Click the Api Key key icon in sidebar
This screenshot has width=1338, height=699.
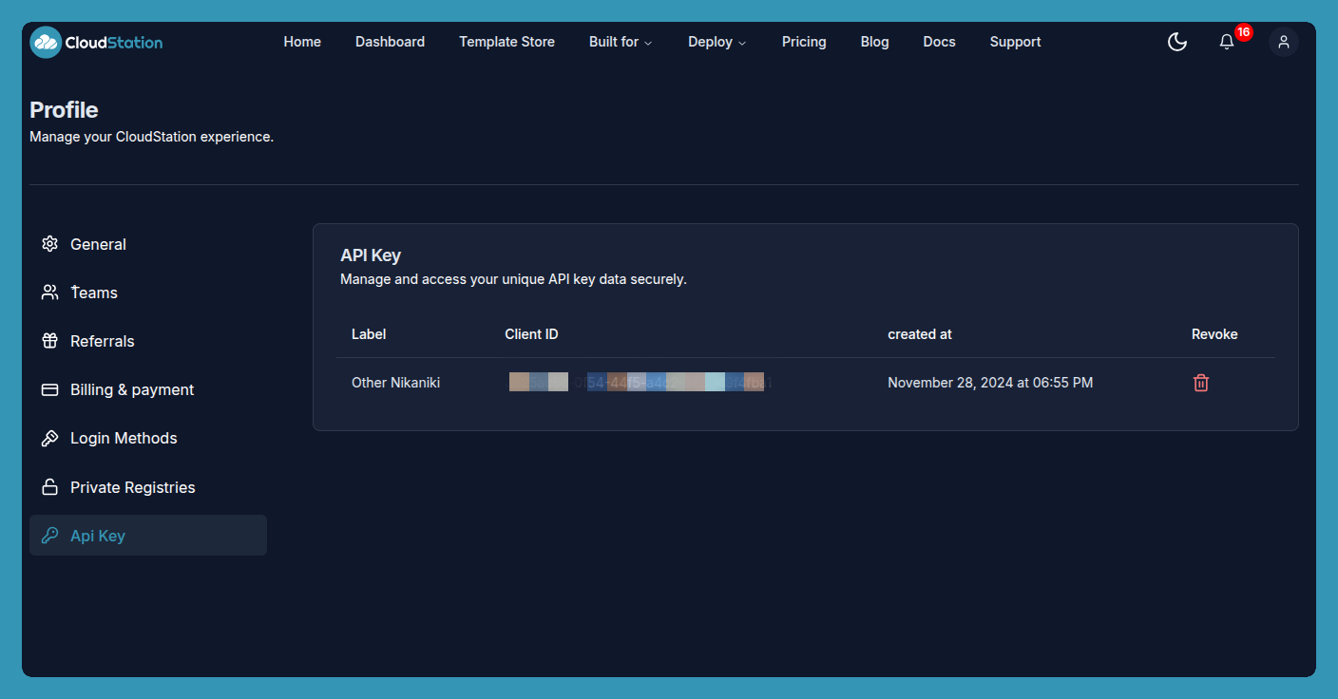tap(50, 536)
